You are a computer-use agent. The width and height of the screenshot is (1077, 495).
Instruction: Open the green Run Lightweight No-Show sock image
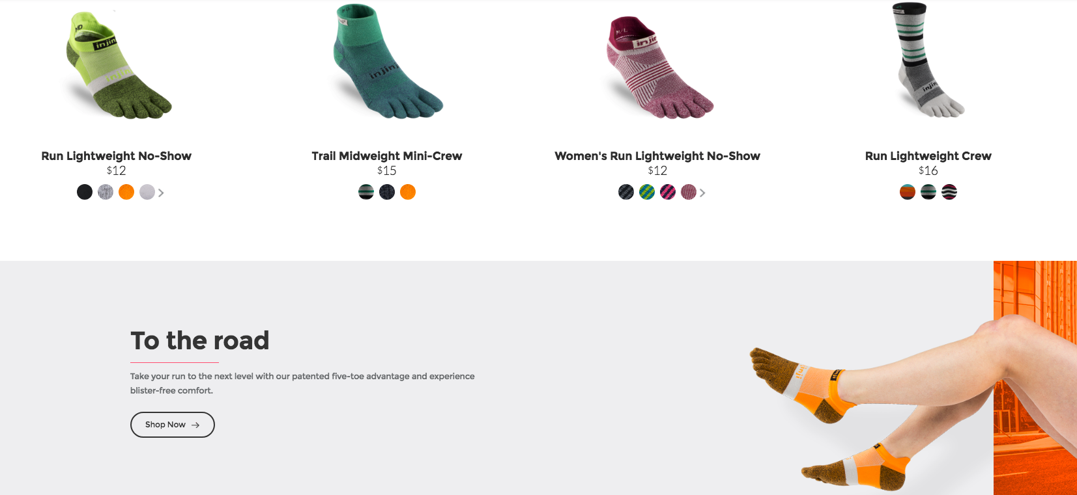pos(117,65)
